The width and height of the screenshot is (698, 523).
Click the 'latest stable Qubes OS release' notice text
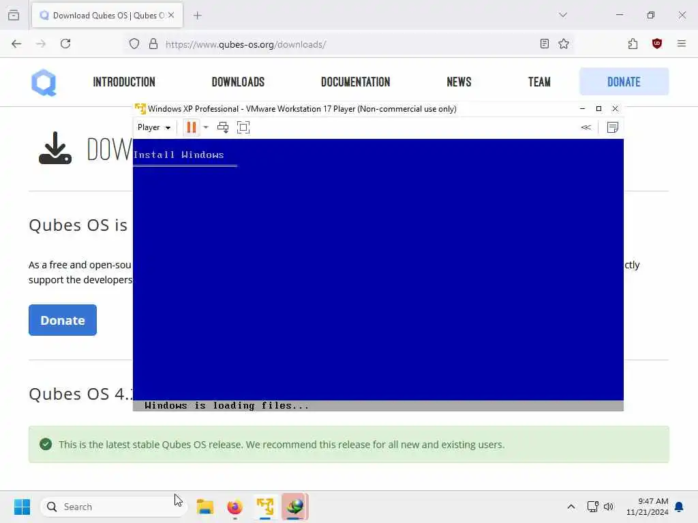tap(282, 445)
